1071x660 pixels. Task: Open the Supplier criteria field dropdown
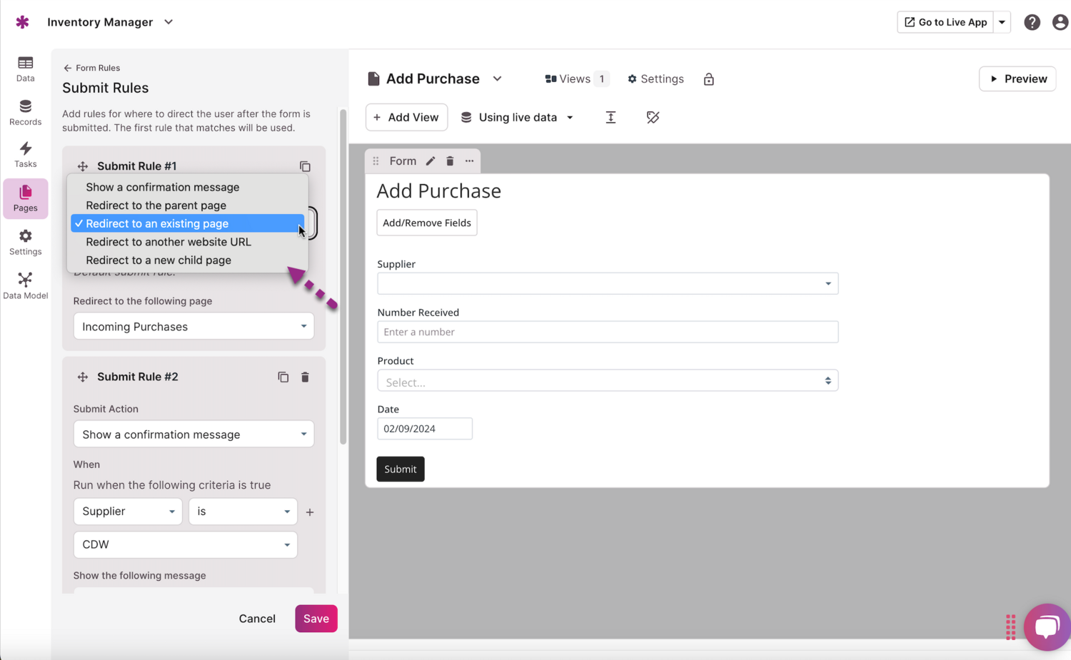click(x=128, y=511)
